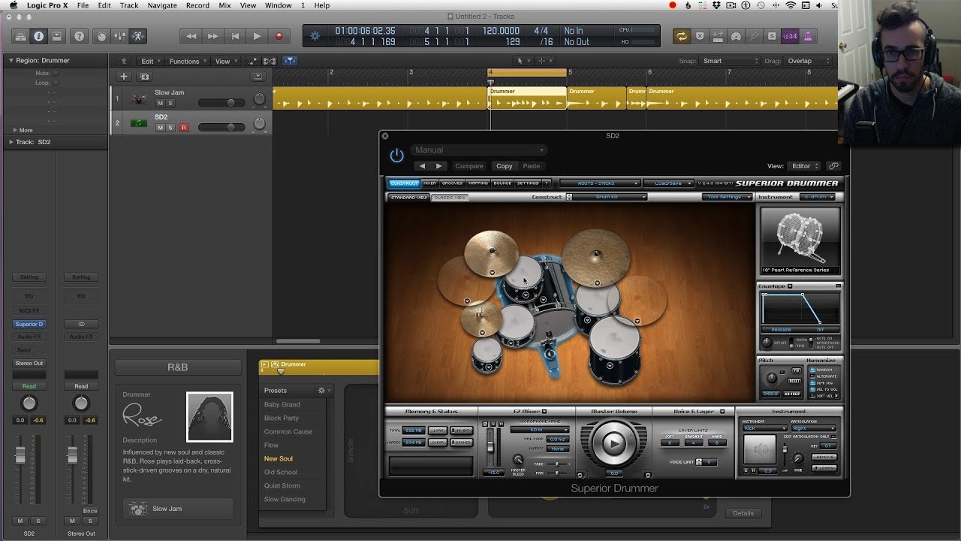Select the green SD2 track icon
The width and height of the screenshot is (961, 541).
pos(139,122)
